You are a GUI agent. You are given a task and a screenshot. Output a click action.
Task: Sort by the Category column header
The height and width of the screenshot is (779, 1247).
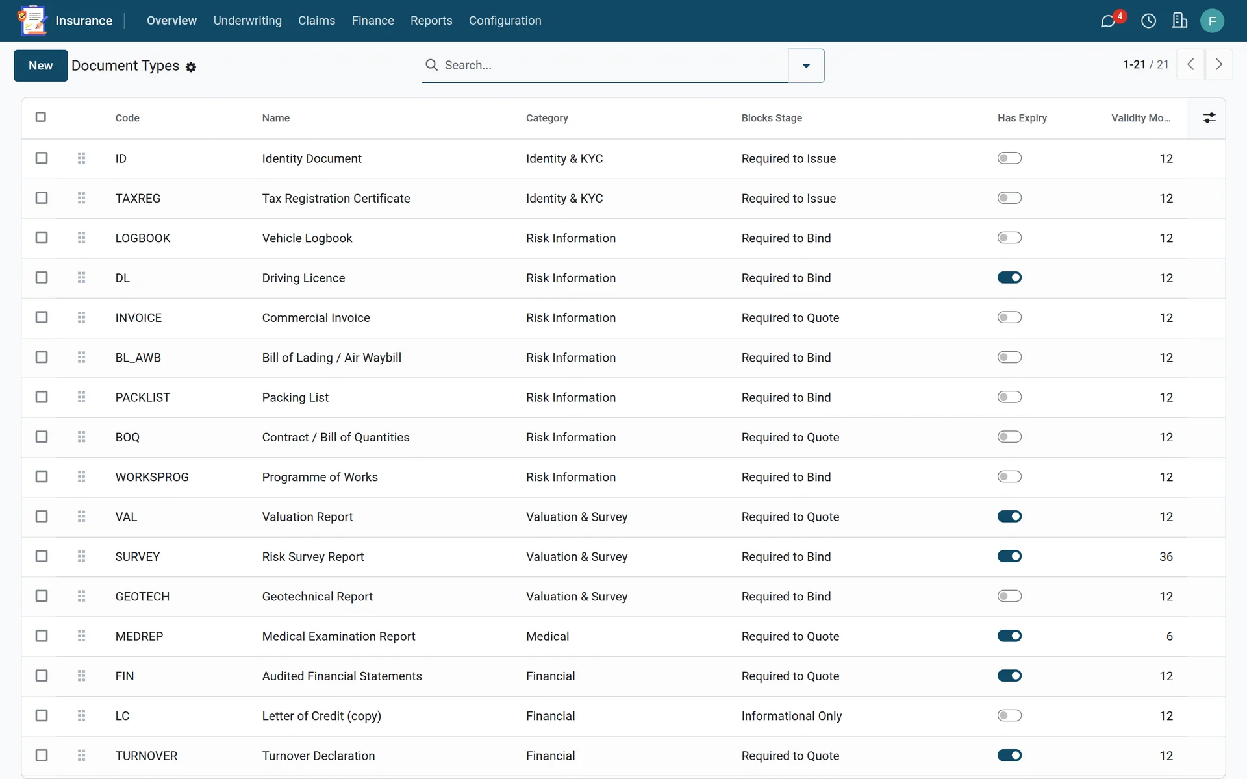coord(547,118)
